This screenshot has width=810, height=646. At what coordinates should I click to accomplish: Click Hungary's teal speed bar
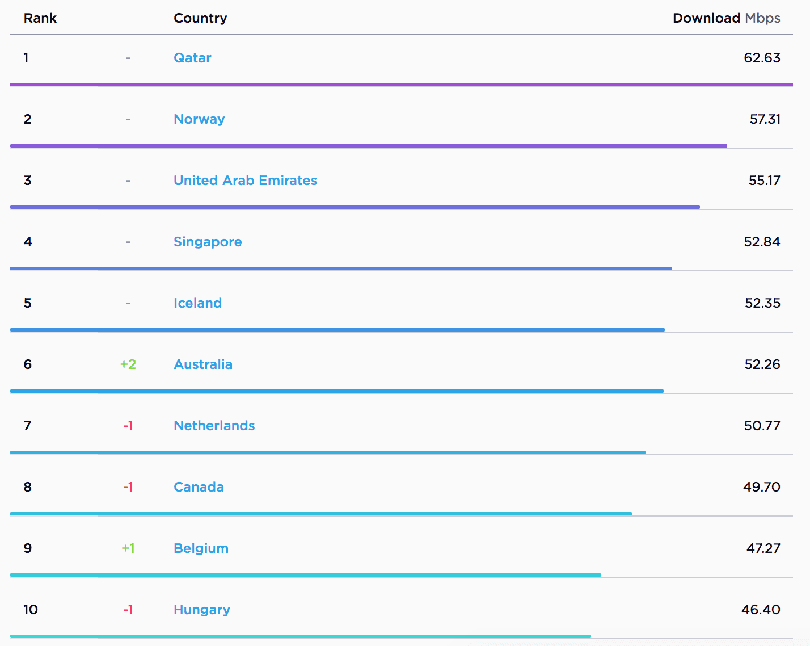tap(301, 636)
